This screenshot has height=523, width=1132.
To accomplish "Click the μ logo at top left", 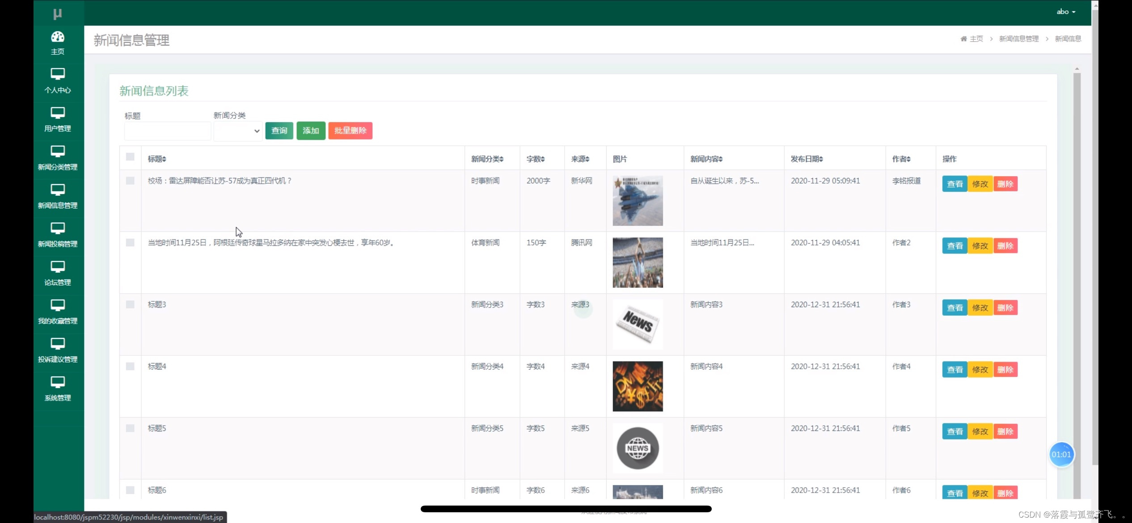I will 58,13.
